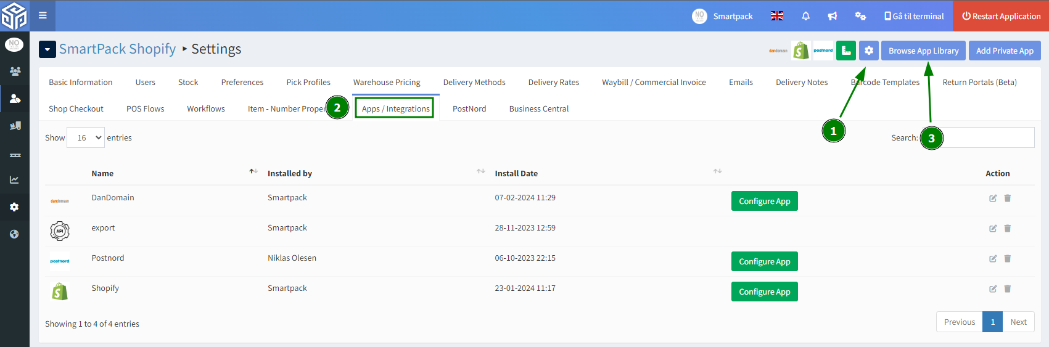Image resolution: width=1049 pixels, height=347 pixels.
Task: Switch language via UK flag icon
Action: pyautogui.click(x=777, y=16)
